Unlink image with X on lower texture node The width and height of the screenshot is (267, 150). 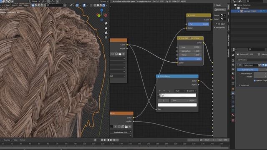click(x=130, y=127)
